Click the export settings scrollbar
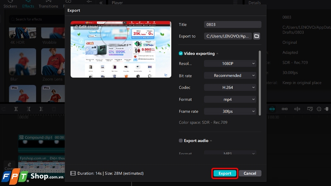This screenshot has width=331, height=186. 260,83
